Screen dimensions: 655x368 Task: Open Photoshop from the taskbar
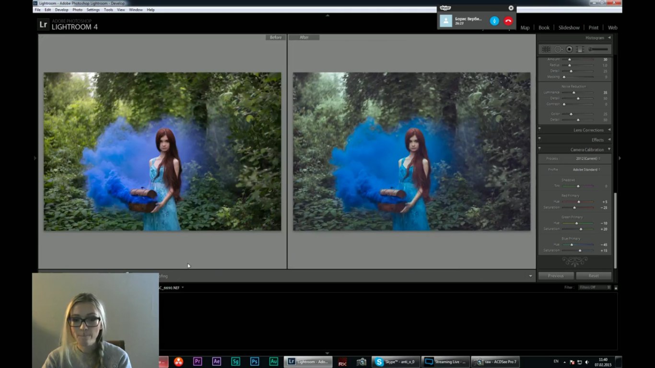[x=255, y=362]
